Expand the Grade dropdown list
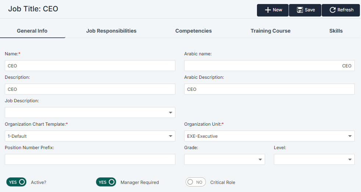Screen dimensions: 361x192 point(260,159)
